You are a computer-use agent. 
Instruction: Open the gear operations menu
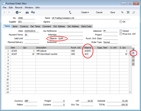coord(18,12)
